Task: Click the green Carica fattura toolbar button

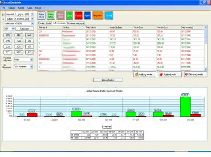Action: pos(51,16)
